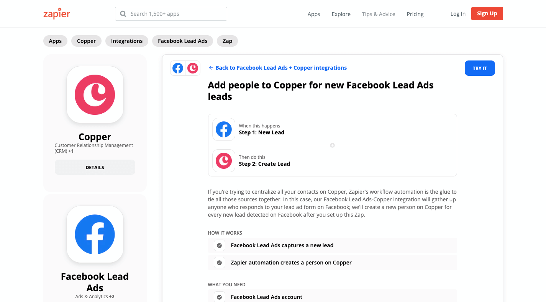
Task: Click checkmark beside Facebook Lead Ads captures lead
Action: point(220,245)
